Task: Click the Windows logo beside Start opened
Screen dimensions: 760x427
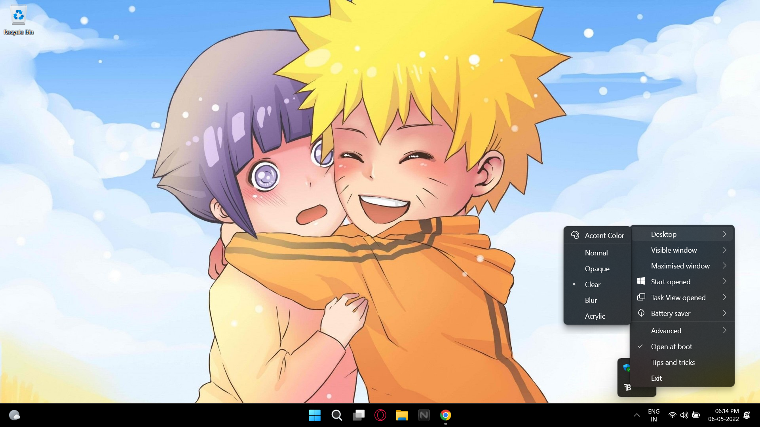Action: pyautogui.click(x=641, y=281)
